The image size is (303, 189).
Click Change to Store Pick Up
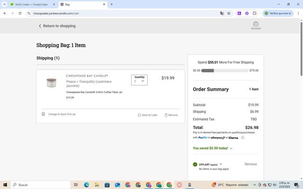click(62, 114)
